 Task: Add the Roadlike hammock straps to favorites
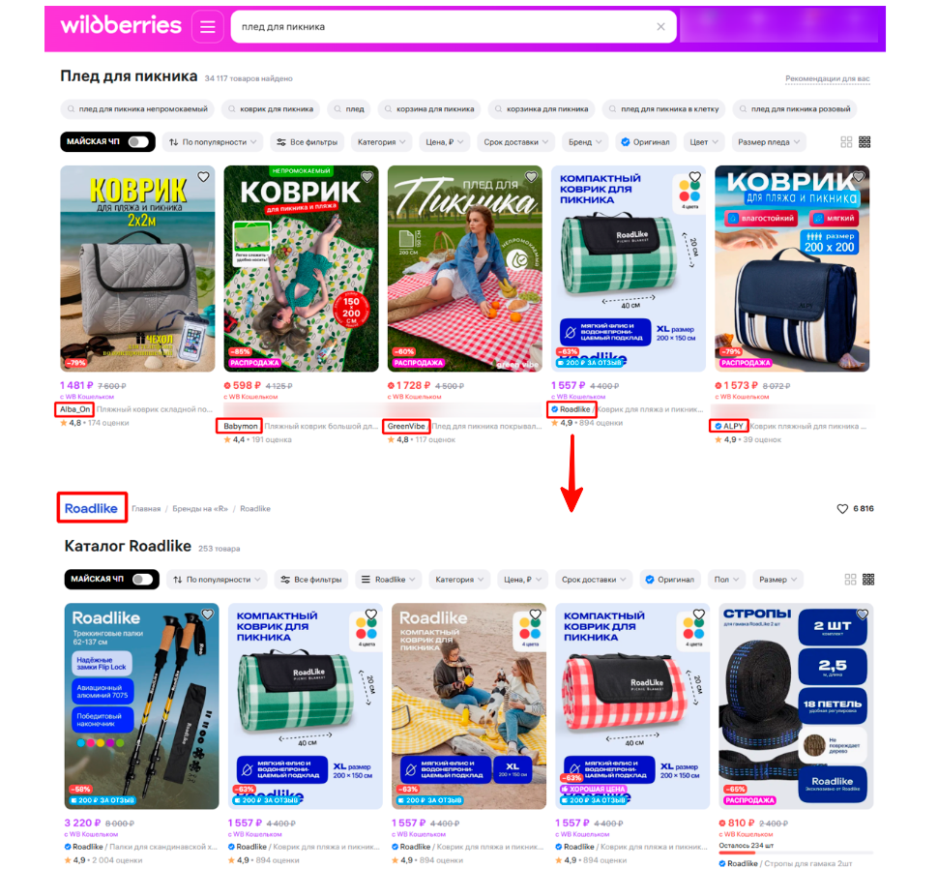click(x=862, y=614)
